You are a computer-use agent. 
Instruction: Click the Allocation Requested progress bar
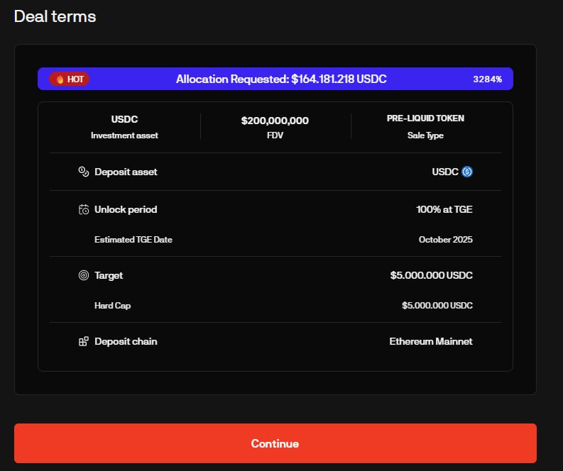275,79
